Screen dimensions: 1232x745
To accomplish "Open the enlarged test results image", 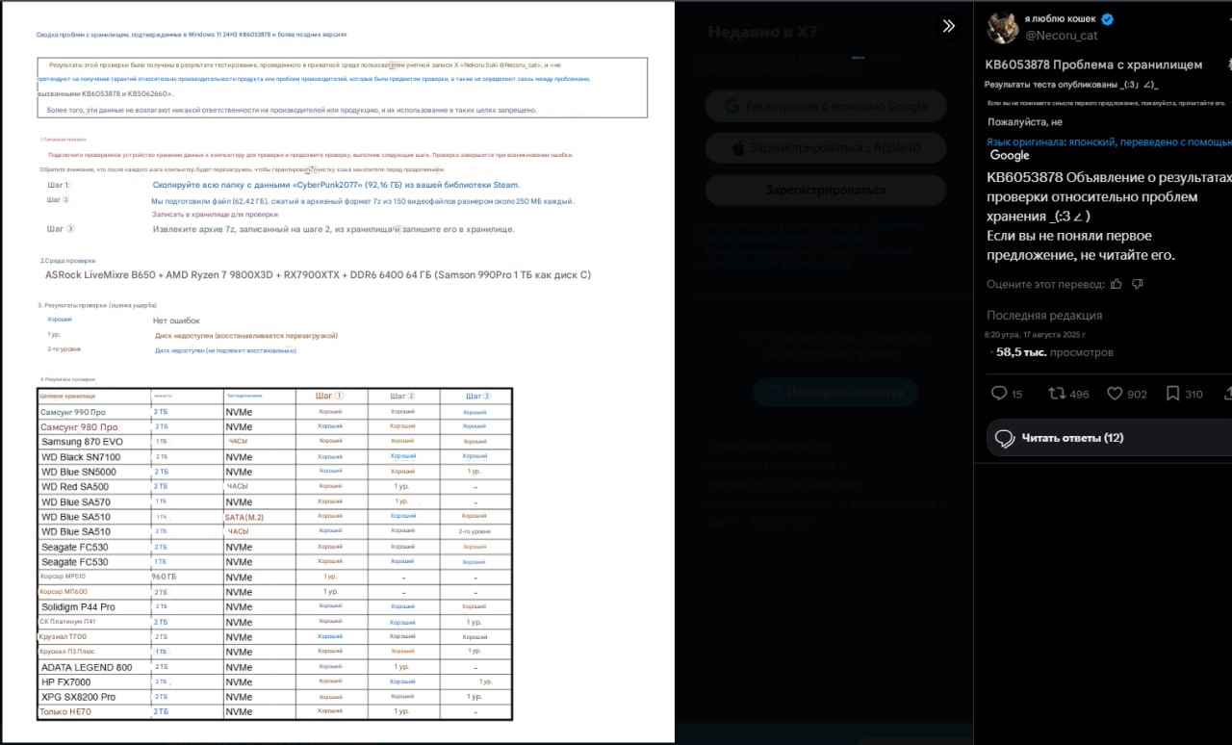I will pos(337,372).
